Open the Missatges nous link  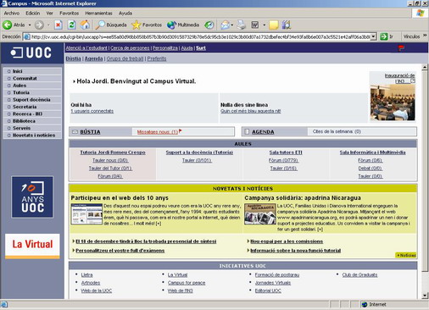[x=158, y=132]
